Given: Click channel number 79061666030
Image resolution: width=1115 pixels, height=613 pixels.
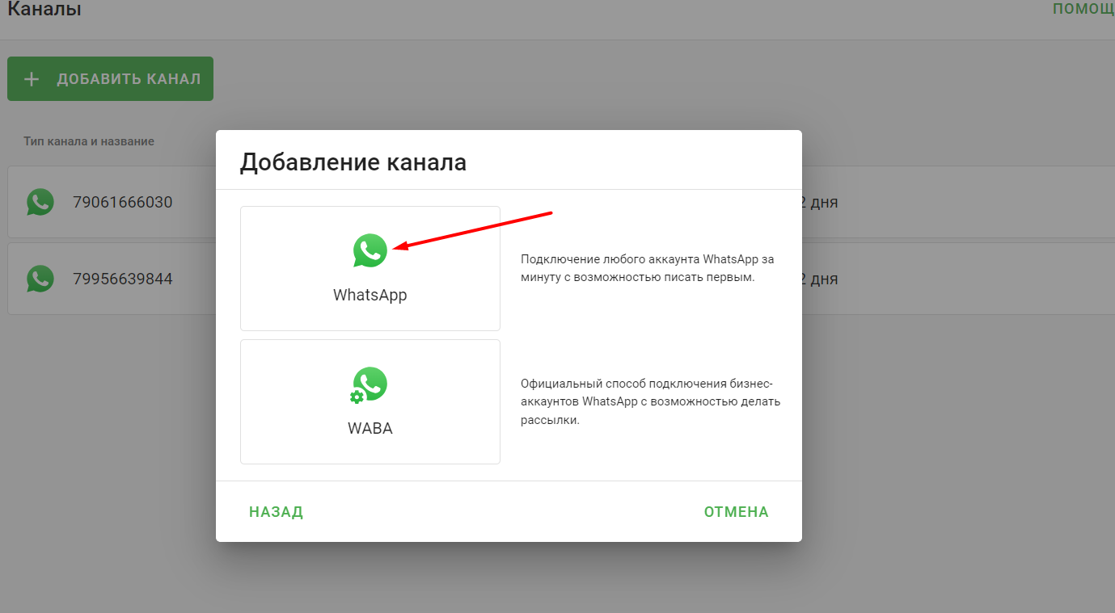Looking at the screenshot, I should 123,202.
